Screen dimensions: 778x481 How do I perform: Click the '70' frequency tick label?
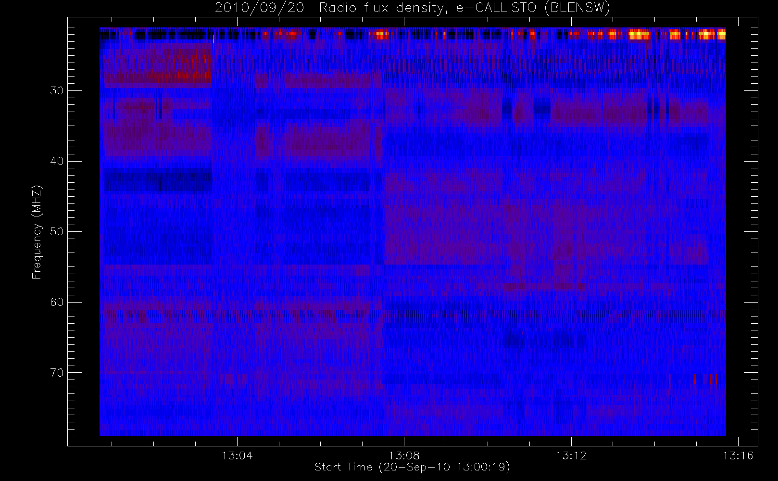(57, 373)
